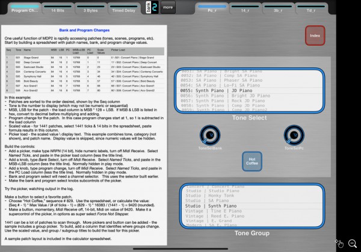The height and width of the screenshot is (252, 361).
Task: Click the Symphony Hall table row
Action: [x=85, y=76]
